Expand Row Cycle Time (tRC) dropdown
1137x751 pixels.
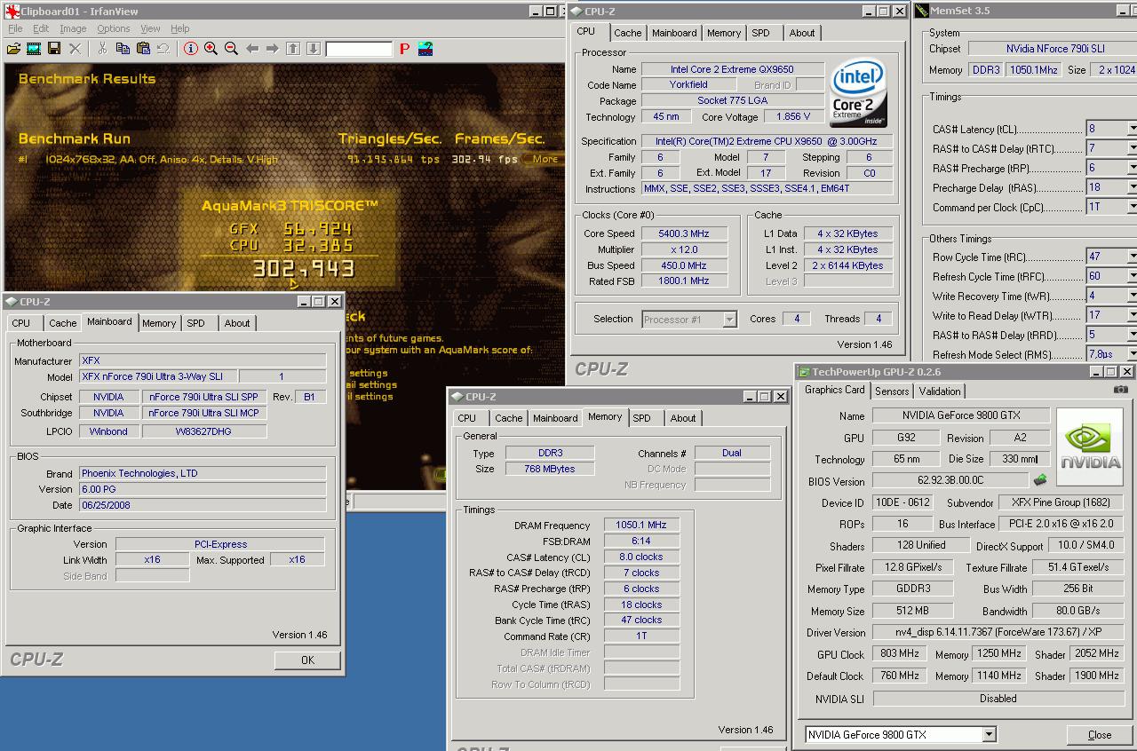tap(1132, 257)
